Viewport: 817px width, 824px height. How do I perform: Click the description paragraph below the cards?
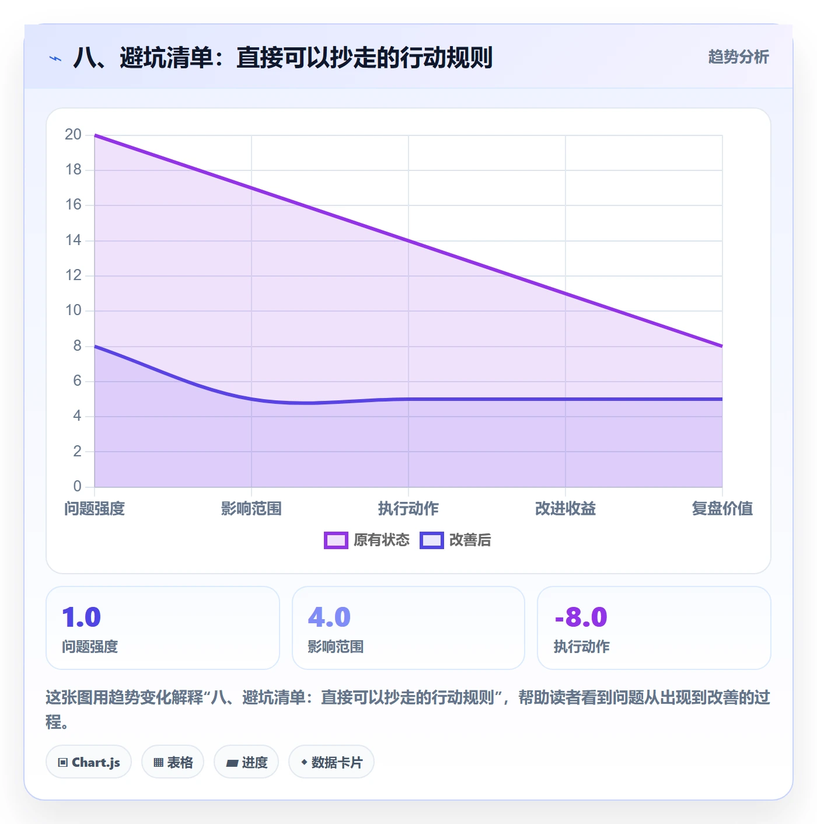tap(408, 709)
